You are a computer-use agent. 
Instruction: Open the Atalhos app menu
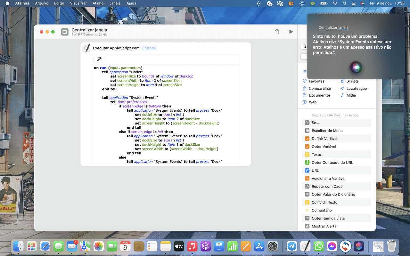(x=22, y=3)
